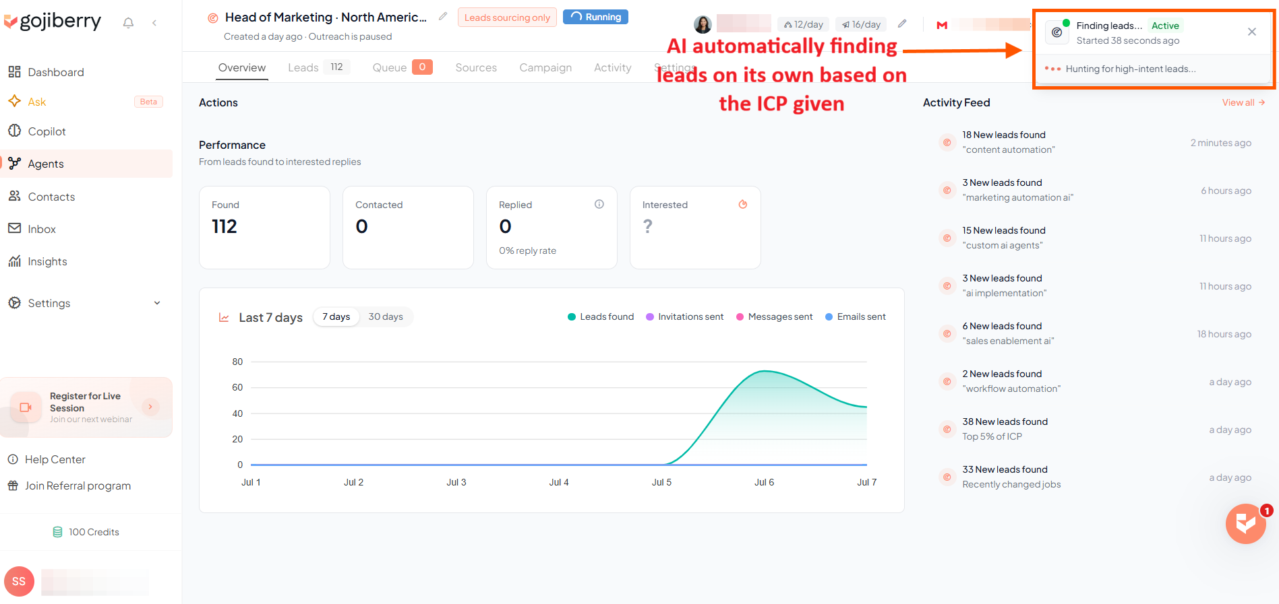This screenshot has width=1279, height=604.
Task: Open the workflow automation activity entry
Action: click(1096, 381)
